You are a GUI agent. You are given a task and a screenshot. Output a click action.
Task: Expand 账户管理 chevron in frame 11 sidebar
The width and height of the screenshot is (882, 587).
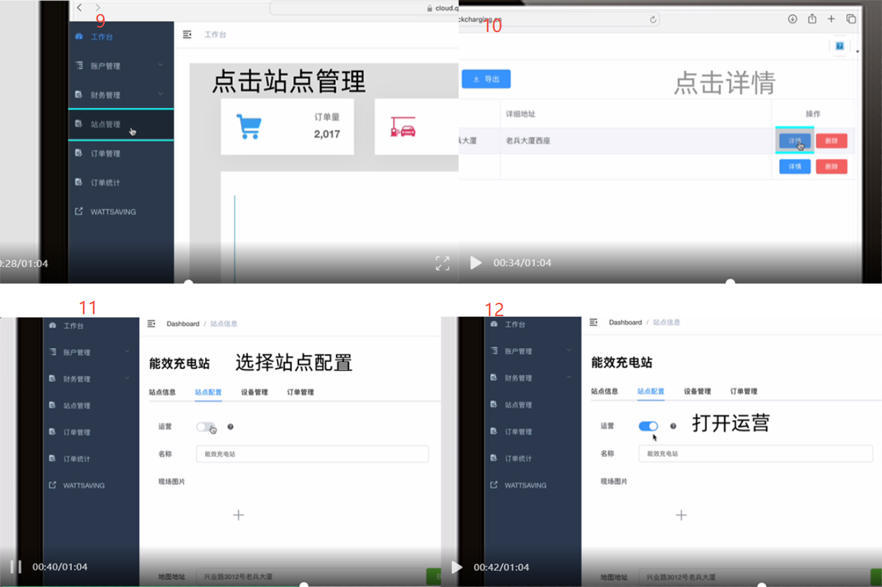click(127, 352)
